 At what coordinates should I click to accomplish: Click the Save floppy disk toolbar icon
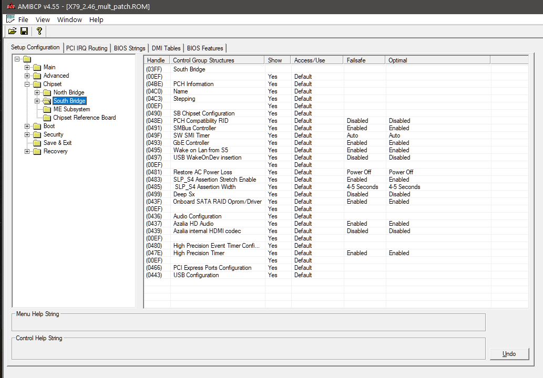point(24,31)
